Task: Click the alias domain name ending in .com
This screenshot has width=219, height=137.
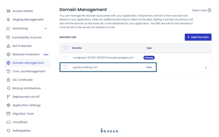Action: (x=85, y=67)
